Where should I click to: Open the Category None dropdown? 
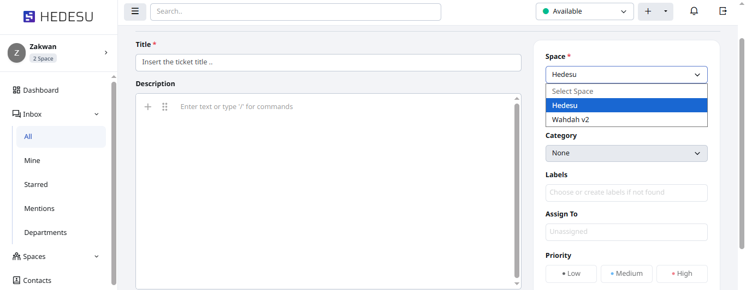[626, 153]
